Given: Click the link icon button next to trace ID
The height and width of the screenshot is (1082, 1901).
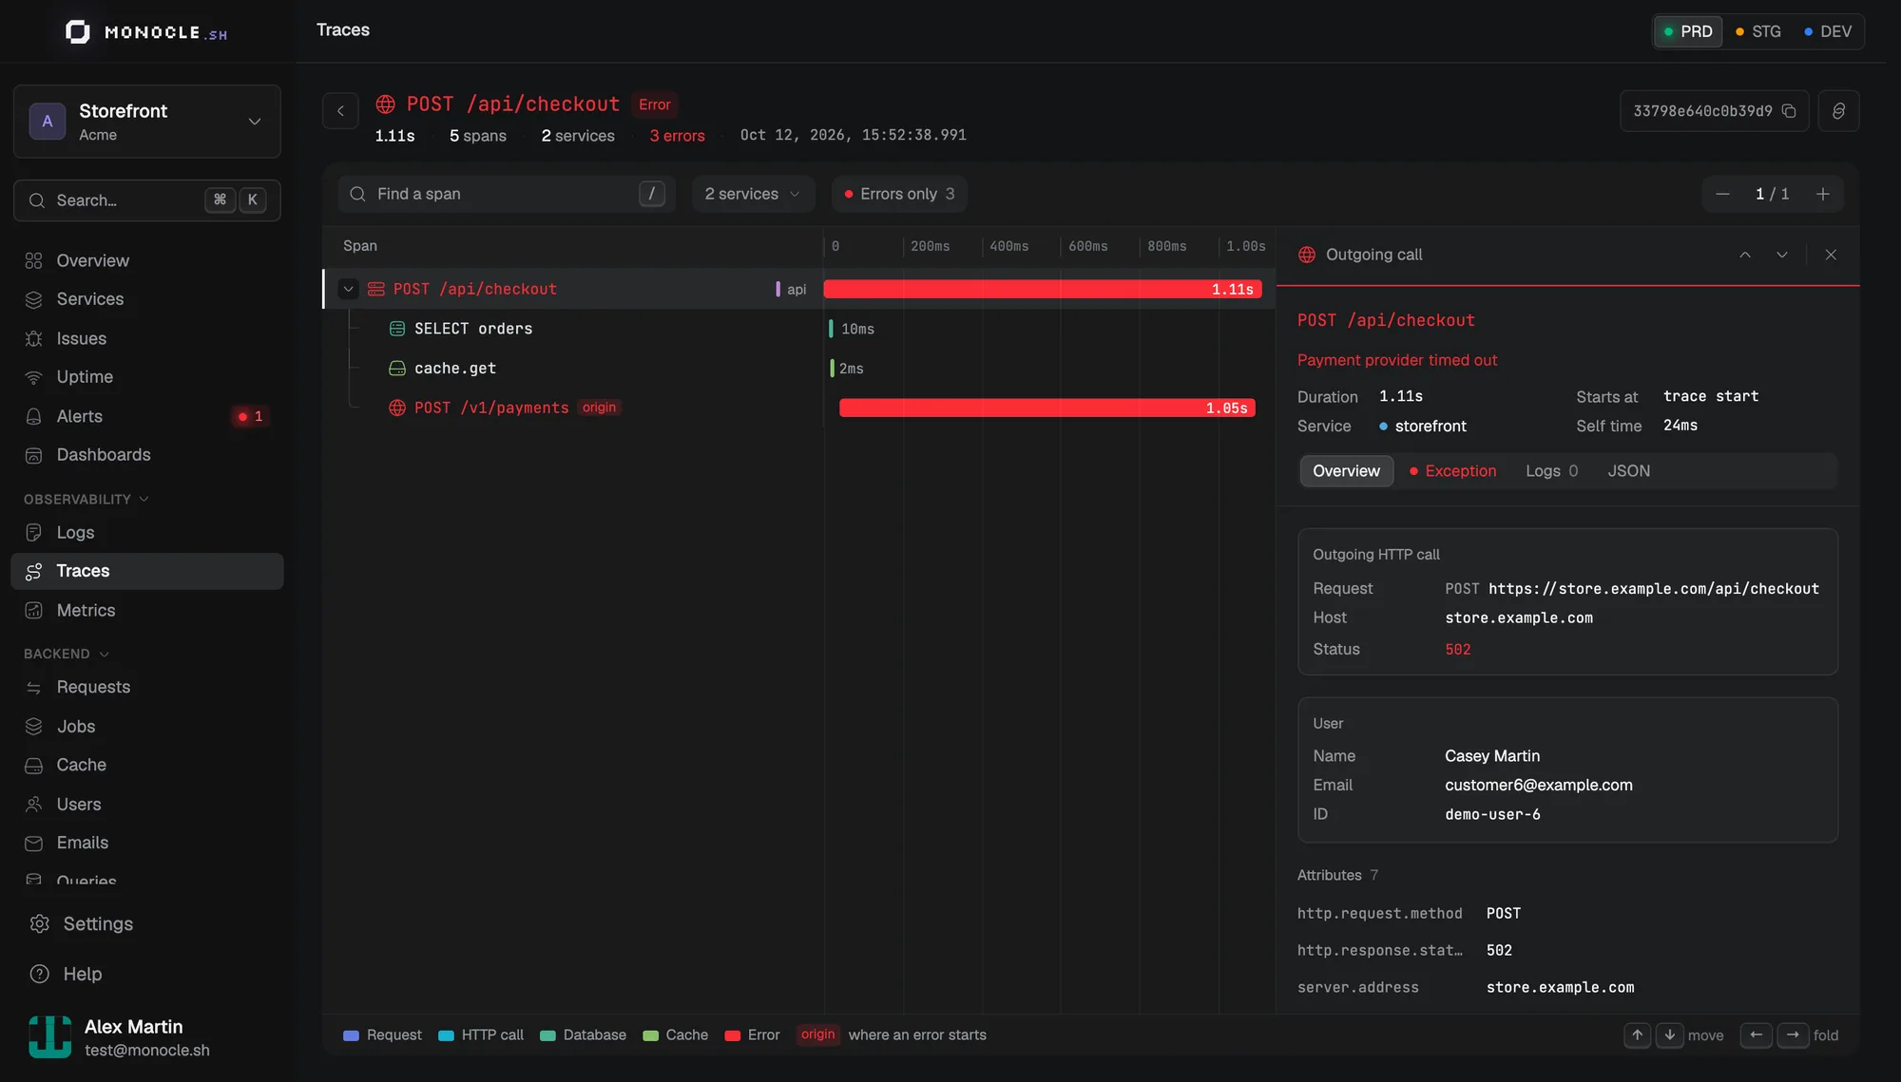Looking at the screenshot, I should (1838, 111).
